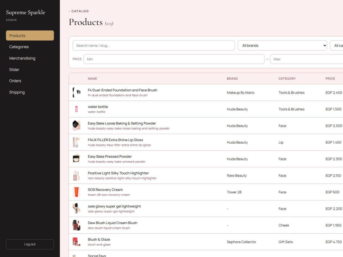Select Easy Bake Loose Baking & Setting Powder
Screen dimensions: 343x257
[x=122, y=123]
